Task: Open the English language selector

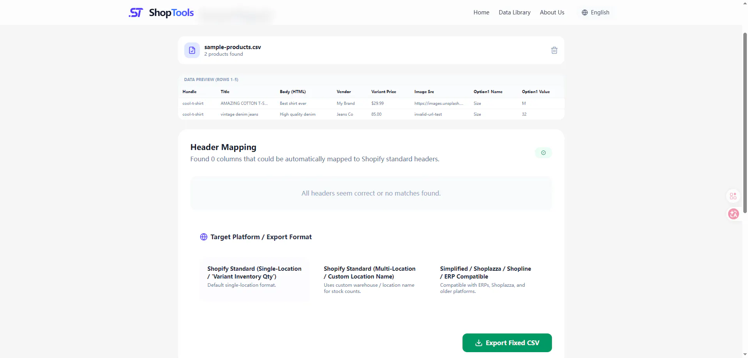Action: tap(595, 12)
